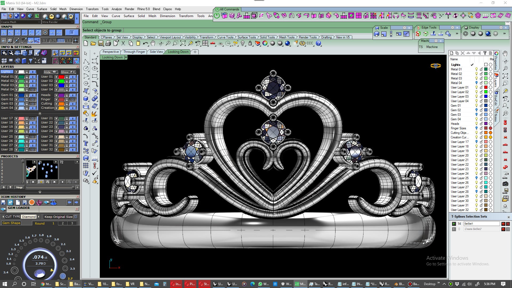Click the checkmark icon in left toolbar
Screen dimensions: 512x288
click(94, 173)
